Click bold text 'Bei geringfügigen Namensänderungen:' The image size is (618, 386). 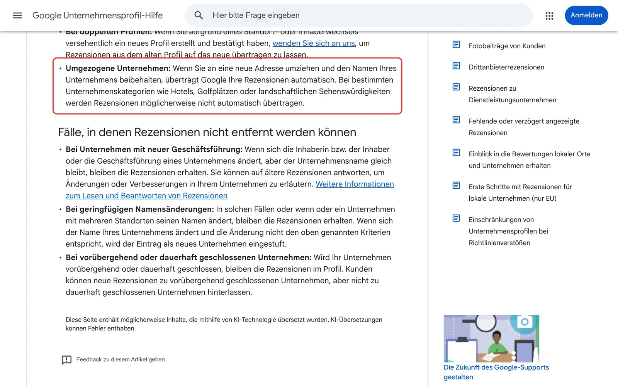140,209
